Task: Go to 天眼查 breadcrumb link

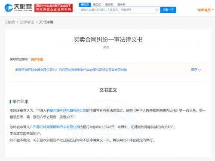Action: click(10, 22)
